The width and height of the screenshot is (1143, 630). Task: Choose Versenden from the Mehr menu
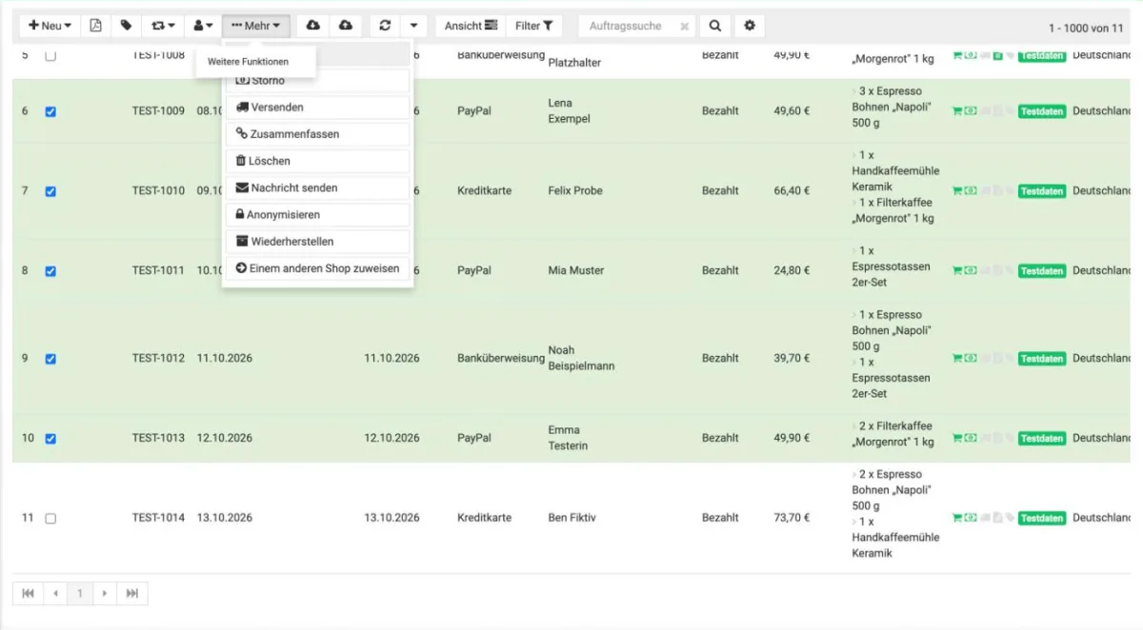(x=317, y=108)
